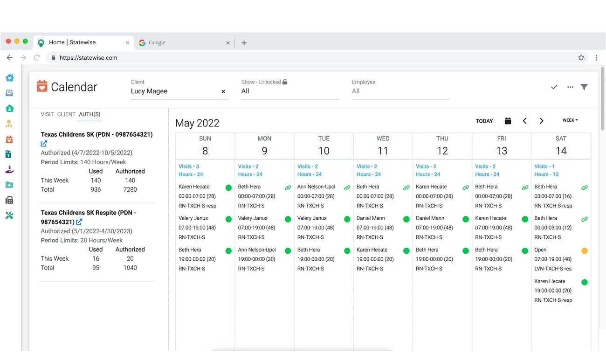
Task: Open Thursday Beth Hera 19:00-00:00 visit
Action: click(442, 259)
